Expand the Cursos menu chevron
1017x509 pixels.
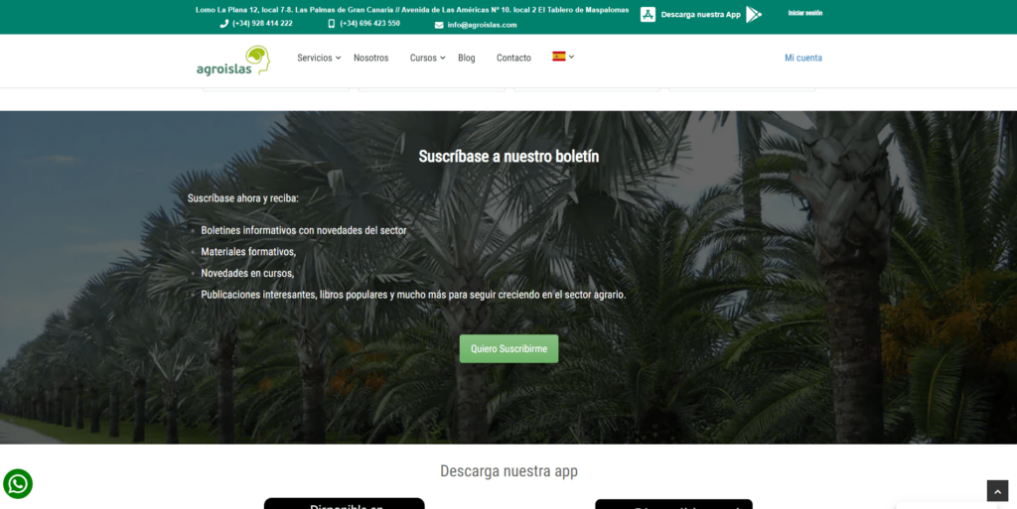[x=443, y=58]
